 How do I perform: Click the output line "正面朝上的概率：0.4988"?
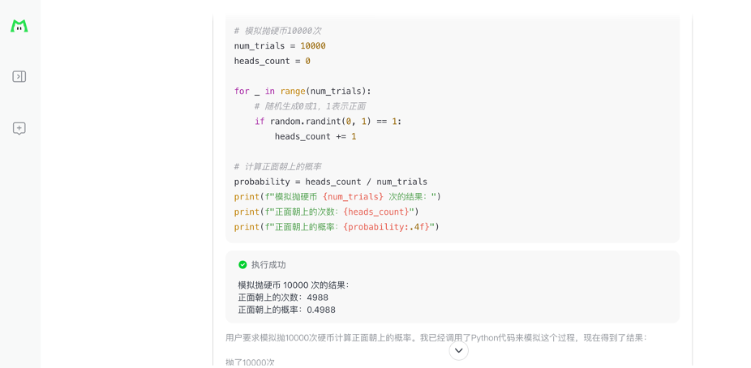286,310
